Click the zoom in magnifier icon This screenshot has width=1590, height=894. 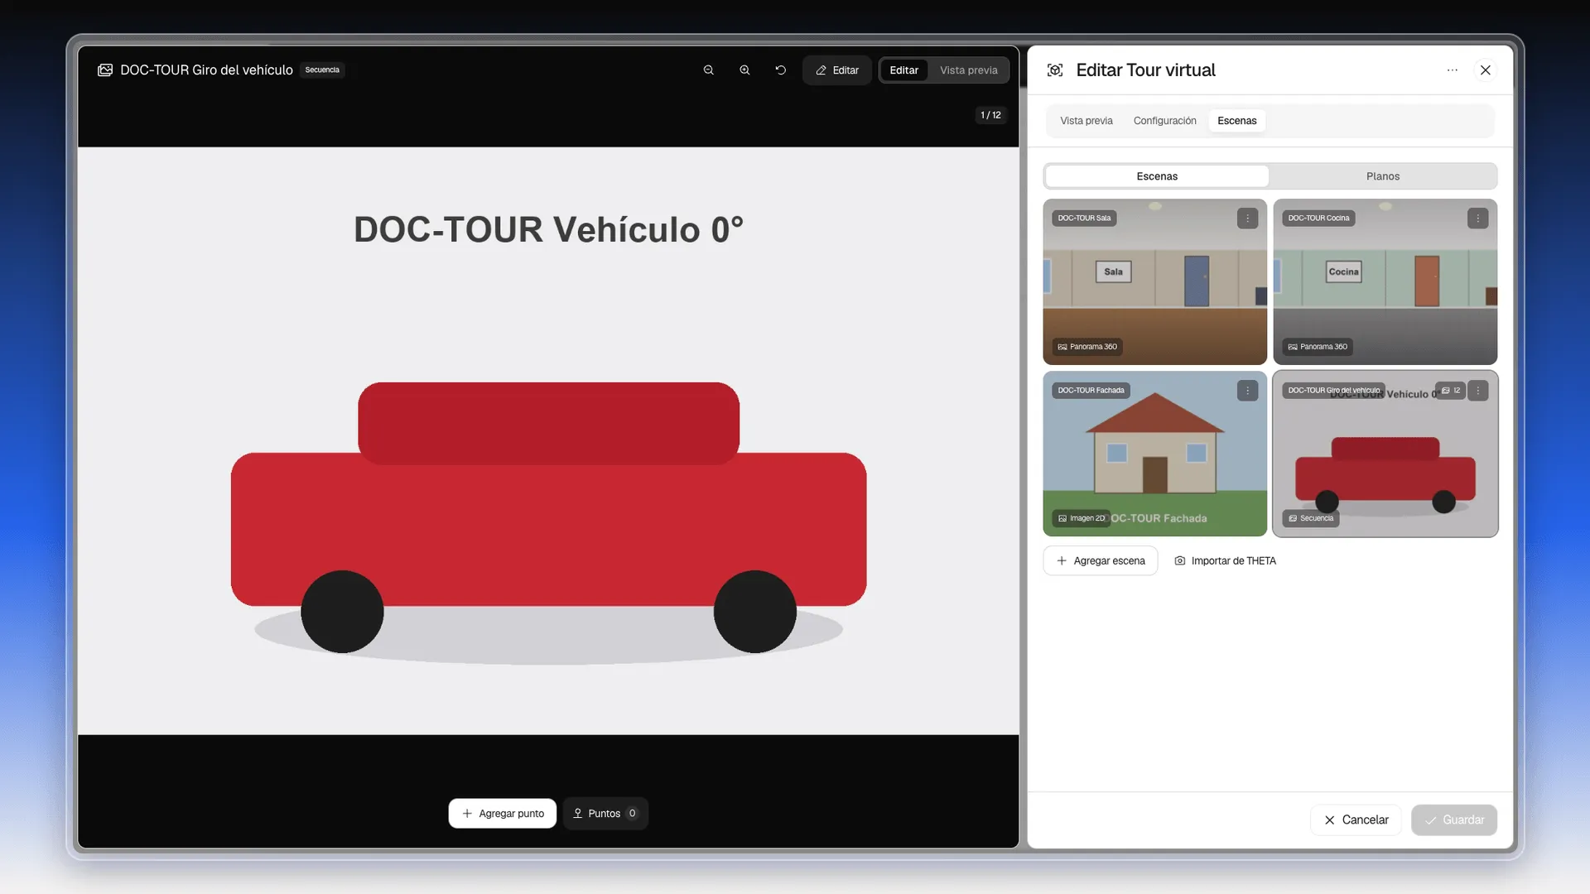coord(744,70)
